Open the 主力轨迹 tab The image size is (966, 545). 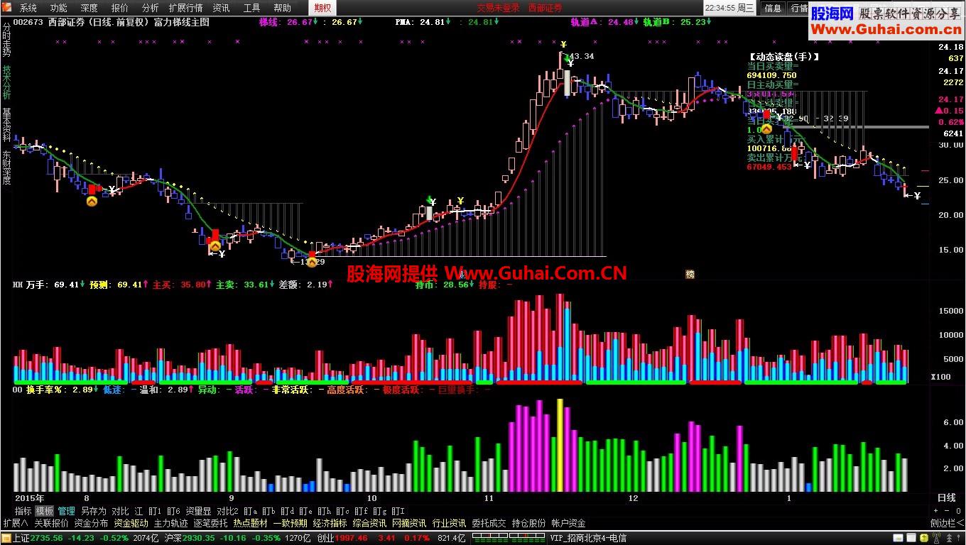click(x=170, y=524)
